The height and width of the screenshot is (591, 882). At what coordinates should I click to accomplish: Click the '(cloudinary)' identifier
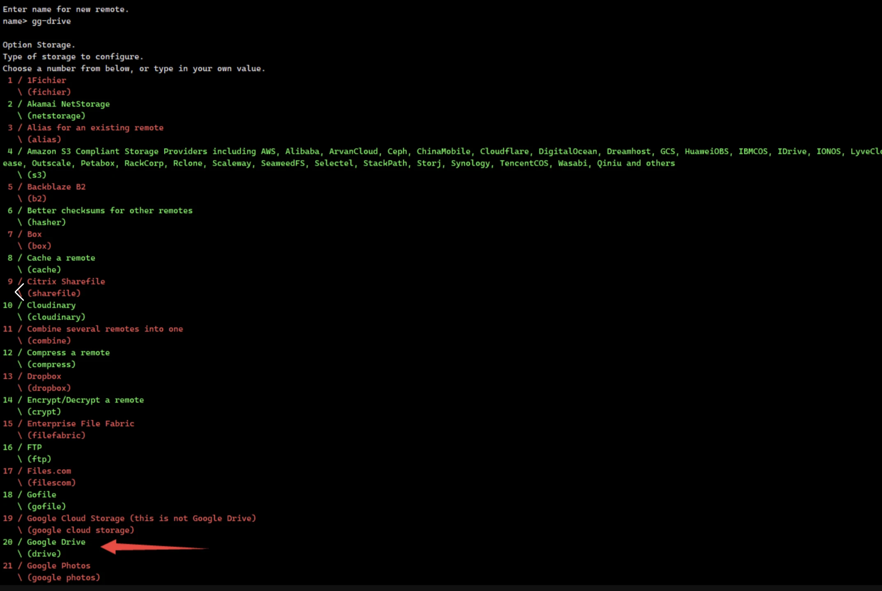(x=56, y=317)
